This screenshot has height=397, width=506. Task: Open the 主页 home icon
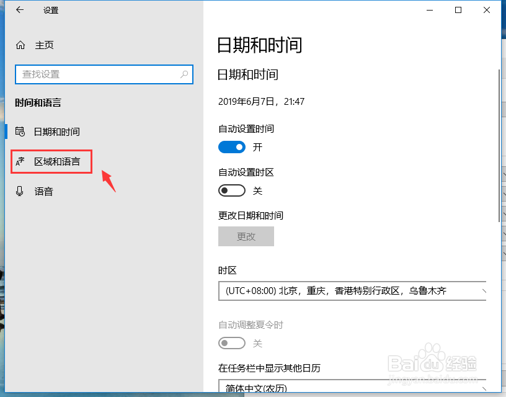(20, 45)
